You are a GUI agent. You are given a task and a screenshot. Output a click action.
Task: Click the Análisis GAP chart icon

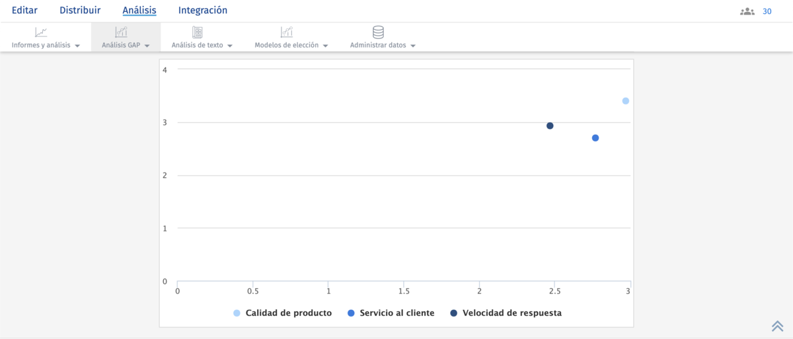coord(121,32)
